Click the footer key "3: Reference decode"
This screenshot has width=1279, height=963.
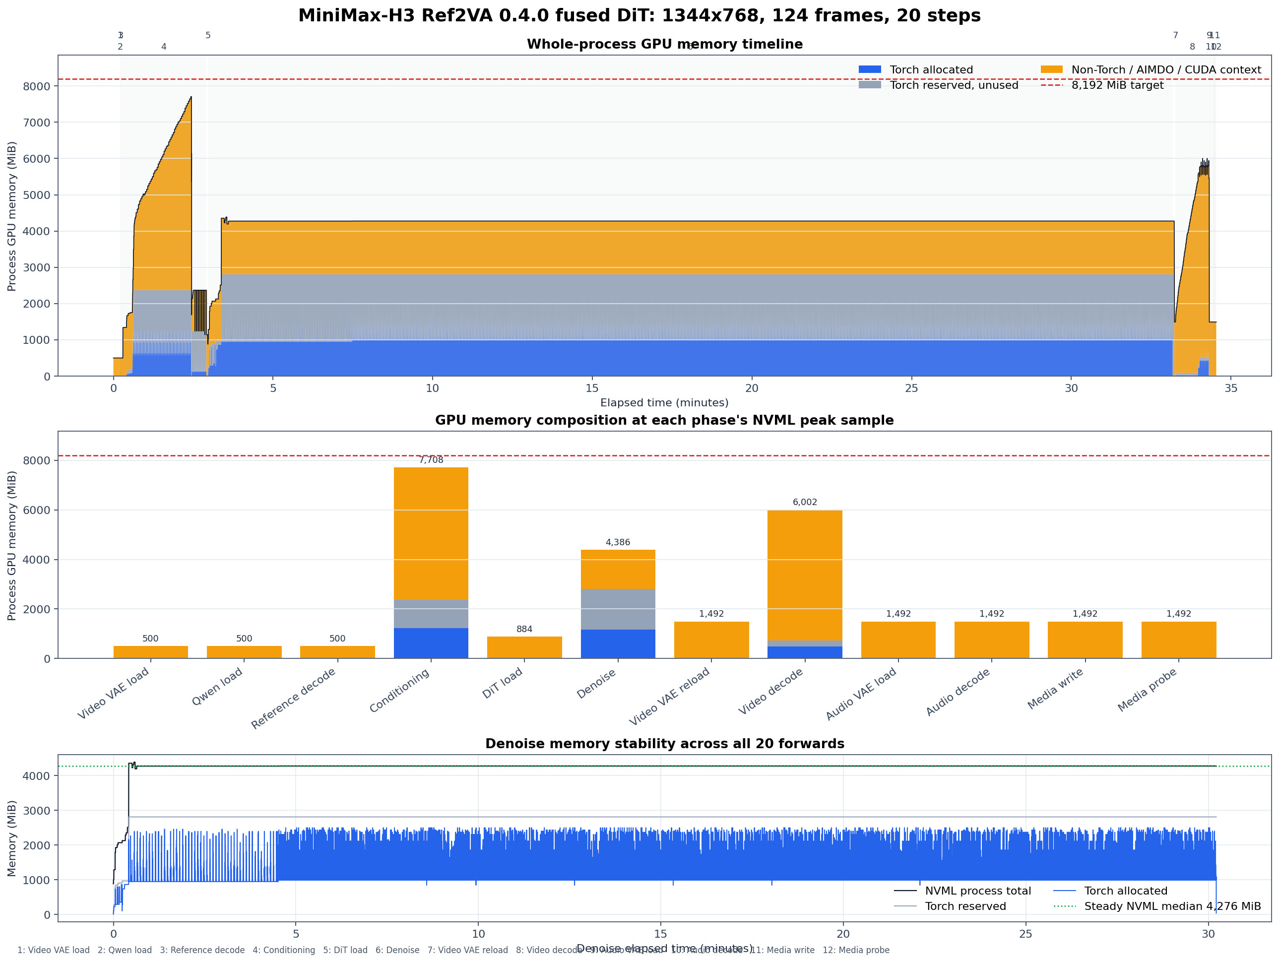click(x=202, y=950)
